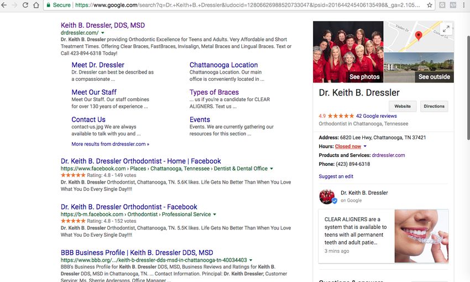The height and width of the screenshot is (282, 470).
Task: Click the five-star rating beside 4.9
Action: pyautogui.click(x=341, y=116)
